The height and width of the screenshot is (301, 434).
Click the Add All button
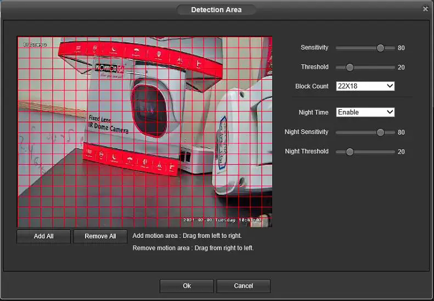click(x=43, y=236)
